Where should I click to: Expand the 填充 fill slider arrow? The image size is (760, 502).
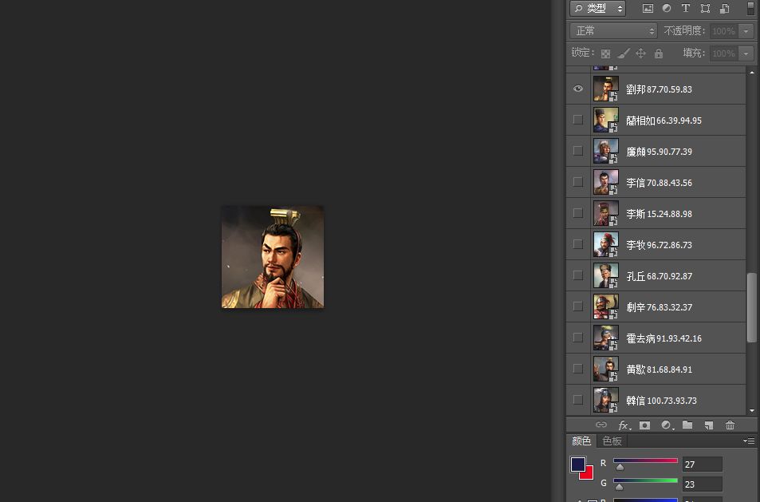746,53
